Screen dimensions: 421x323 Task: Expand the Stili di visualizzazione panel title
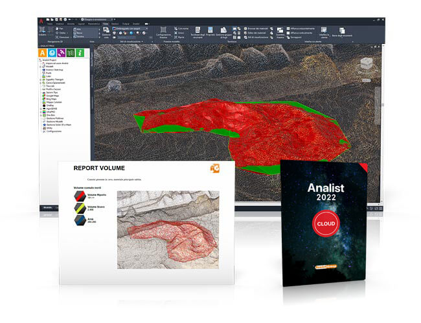(131, 42)
